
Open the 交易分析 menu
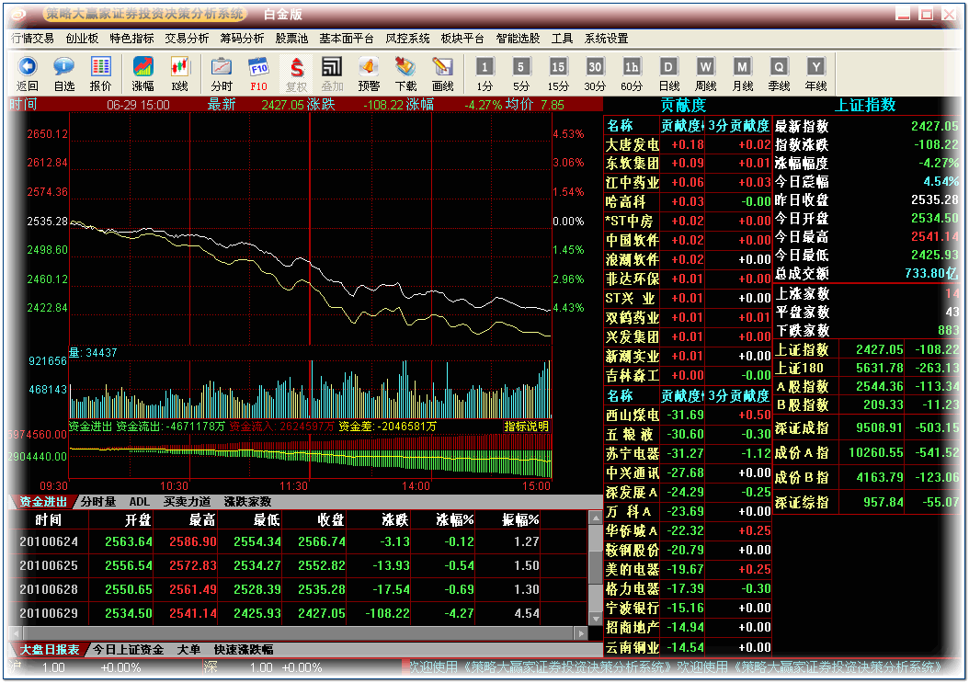(x=187, y=39)
